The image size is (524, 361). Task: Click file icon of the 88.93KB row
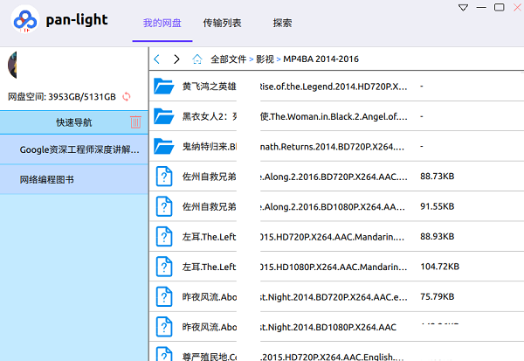(x=164, y=237)
